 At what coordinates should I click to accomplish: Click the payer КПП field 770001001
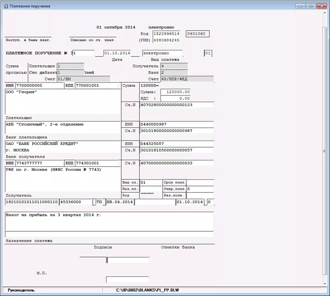click(97, 85)
